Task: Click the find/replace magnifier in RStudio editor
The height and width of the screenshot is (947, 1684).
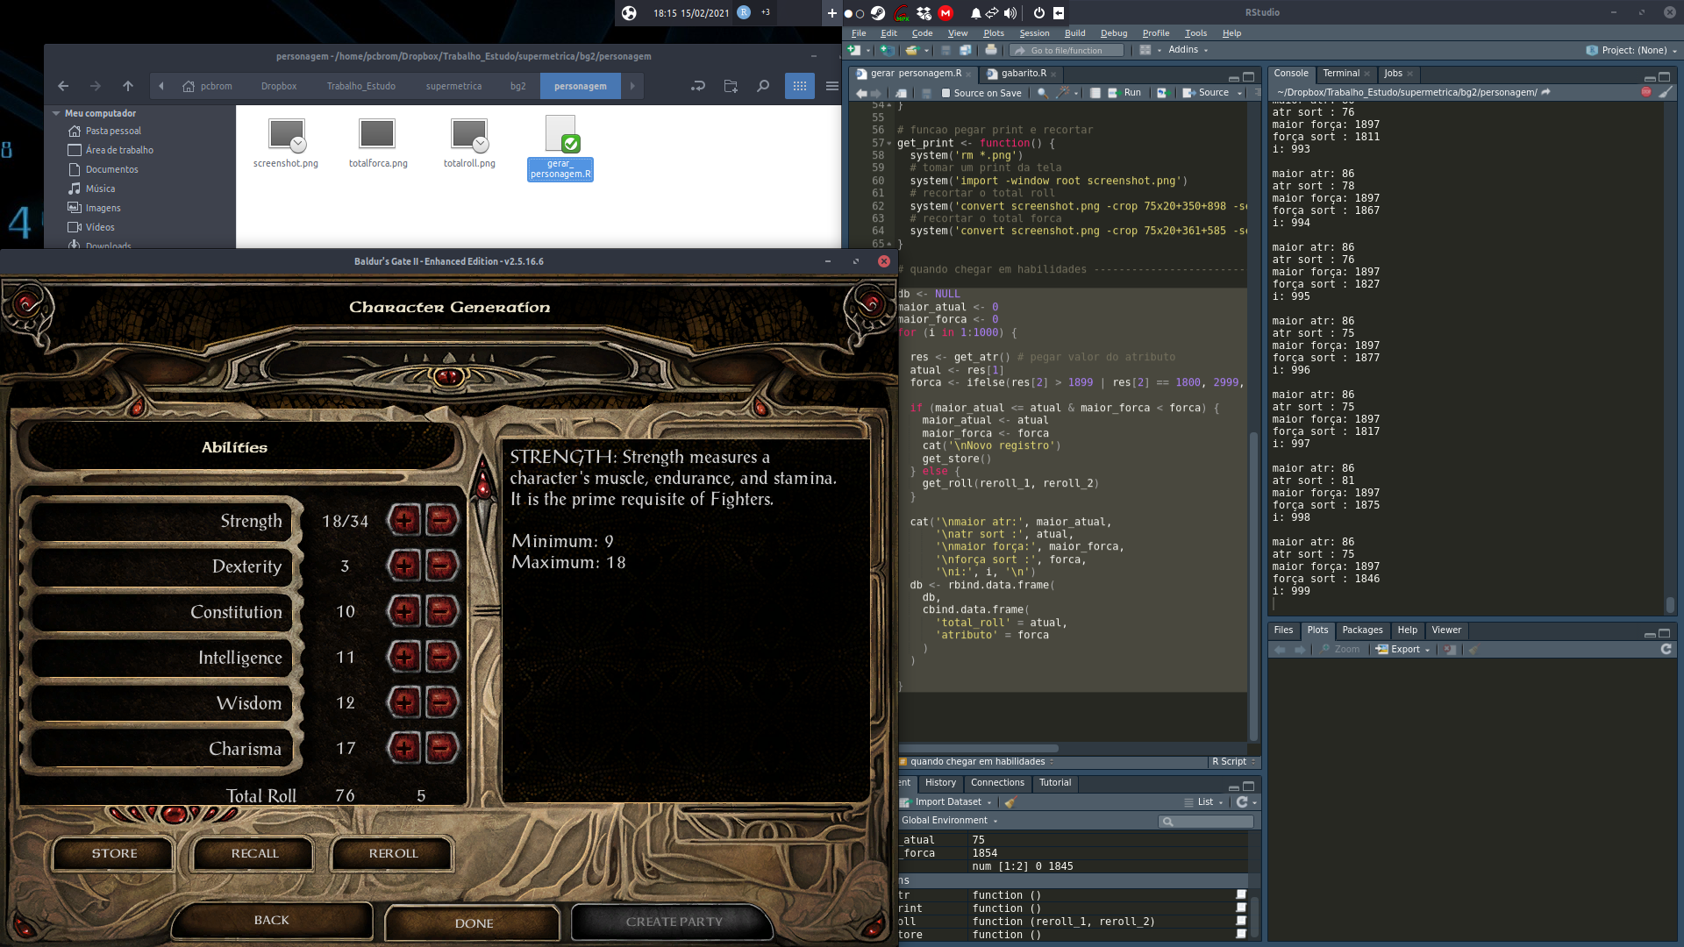Action: pyautogui.click(x=1042, y=93)
